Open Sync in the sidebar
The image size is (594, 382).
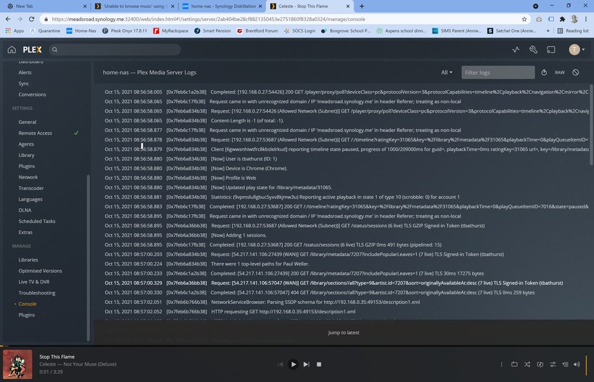tap(24, 84)
